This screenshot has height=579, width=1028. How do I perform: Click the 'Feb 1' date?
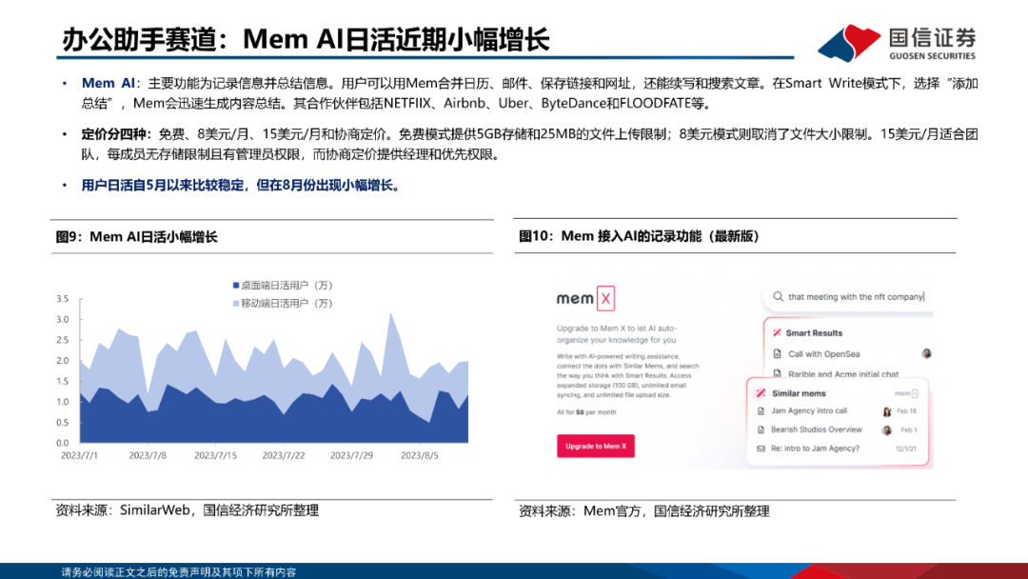pyautogui.click(x=909, y=430)
